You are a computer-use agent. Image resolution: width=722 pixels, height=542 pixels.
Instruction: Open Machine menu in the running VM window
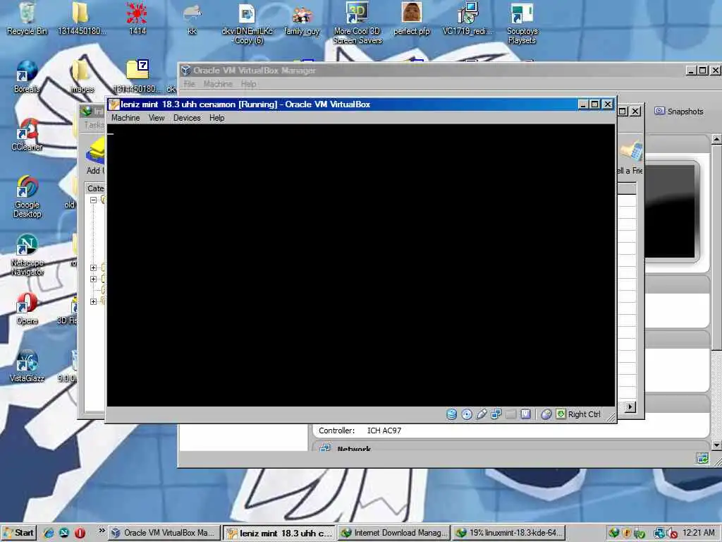[126, 118]
